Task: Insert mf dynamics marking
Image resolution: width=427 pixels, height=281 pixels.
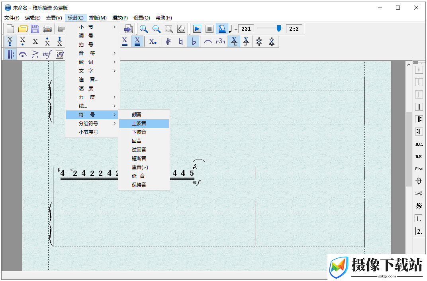Action: tap(47, 54)
